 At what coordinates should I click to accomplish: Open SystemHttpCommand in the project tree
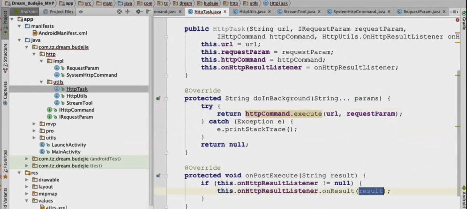(91, 75)
